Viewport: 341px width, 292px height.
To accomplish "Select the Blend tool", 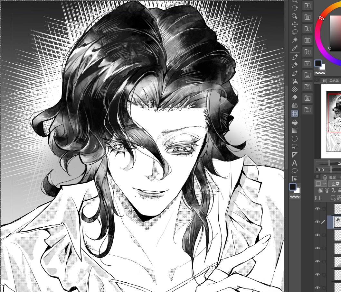I will [294, 105].
